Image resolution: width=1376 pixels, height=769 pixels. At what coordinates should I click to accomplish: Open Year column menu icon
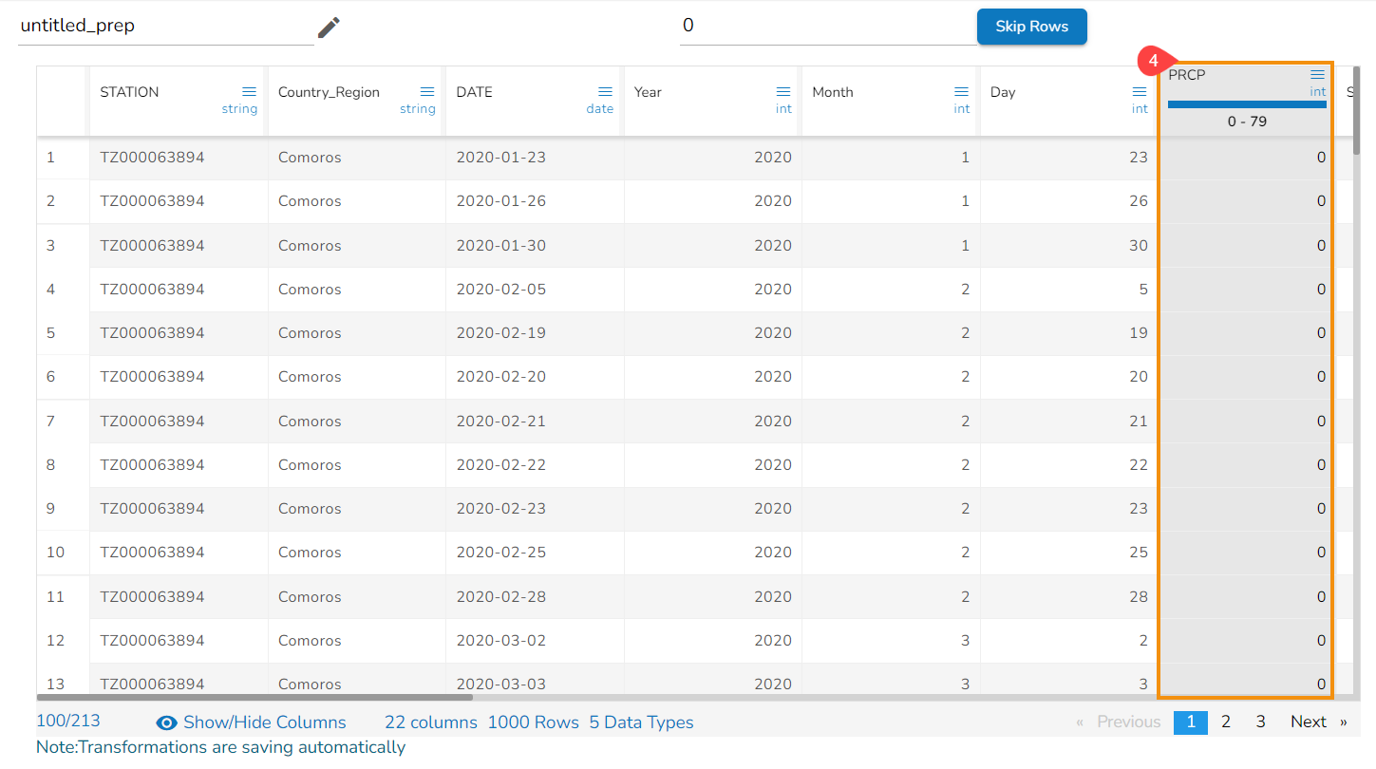tap(783, 92)
